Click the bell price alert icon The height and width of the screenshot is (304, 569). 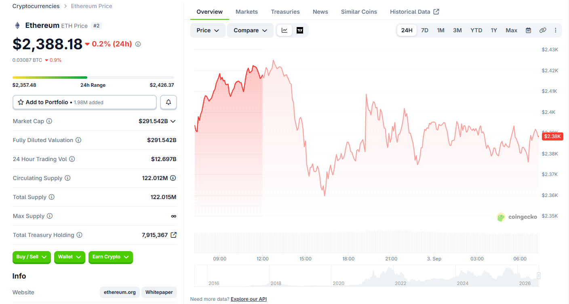(169, 103)
